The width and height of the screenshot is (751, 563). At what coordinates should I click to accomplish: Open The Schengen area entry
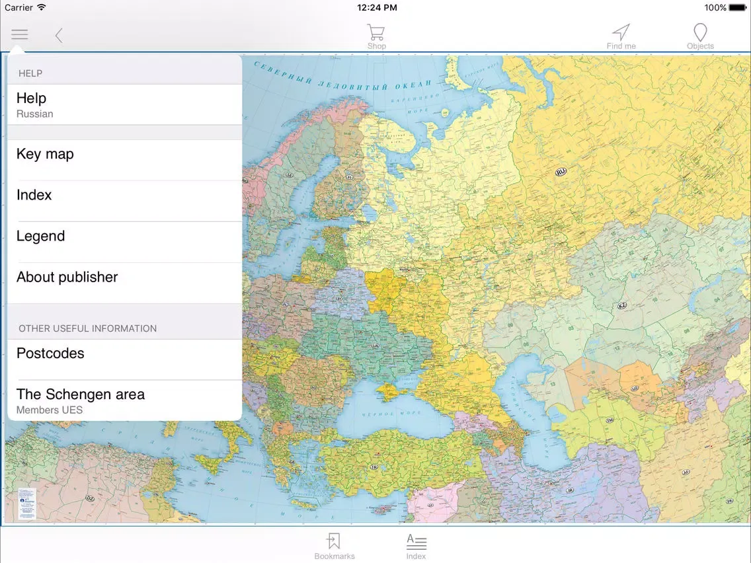click(124, 400)
